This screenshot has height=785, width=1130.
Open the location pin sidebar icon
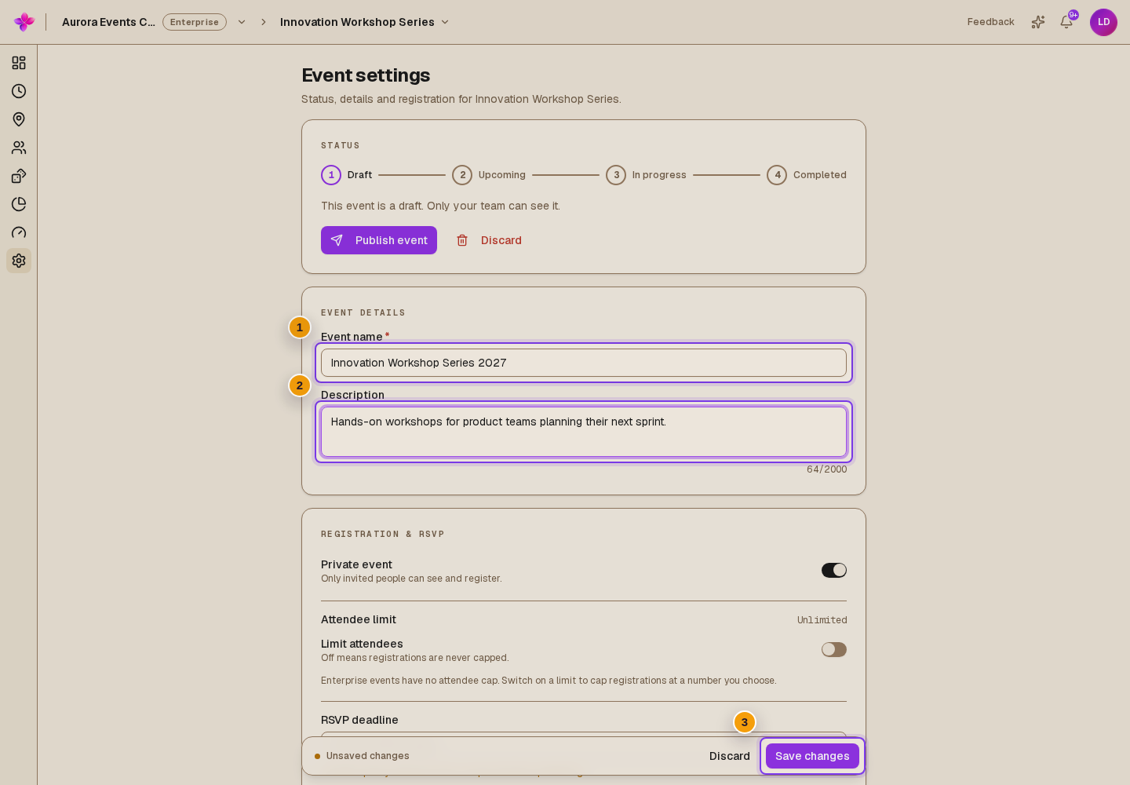[19, 119]
